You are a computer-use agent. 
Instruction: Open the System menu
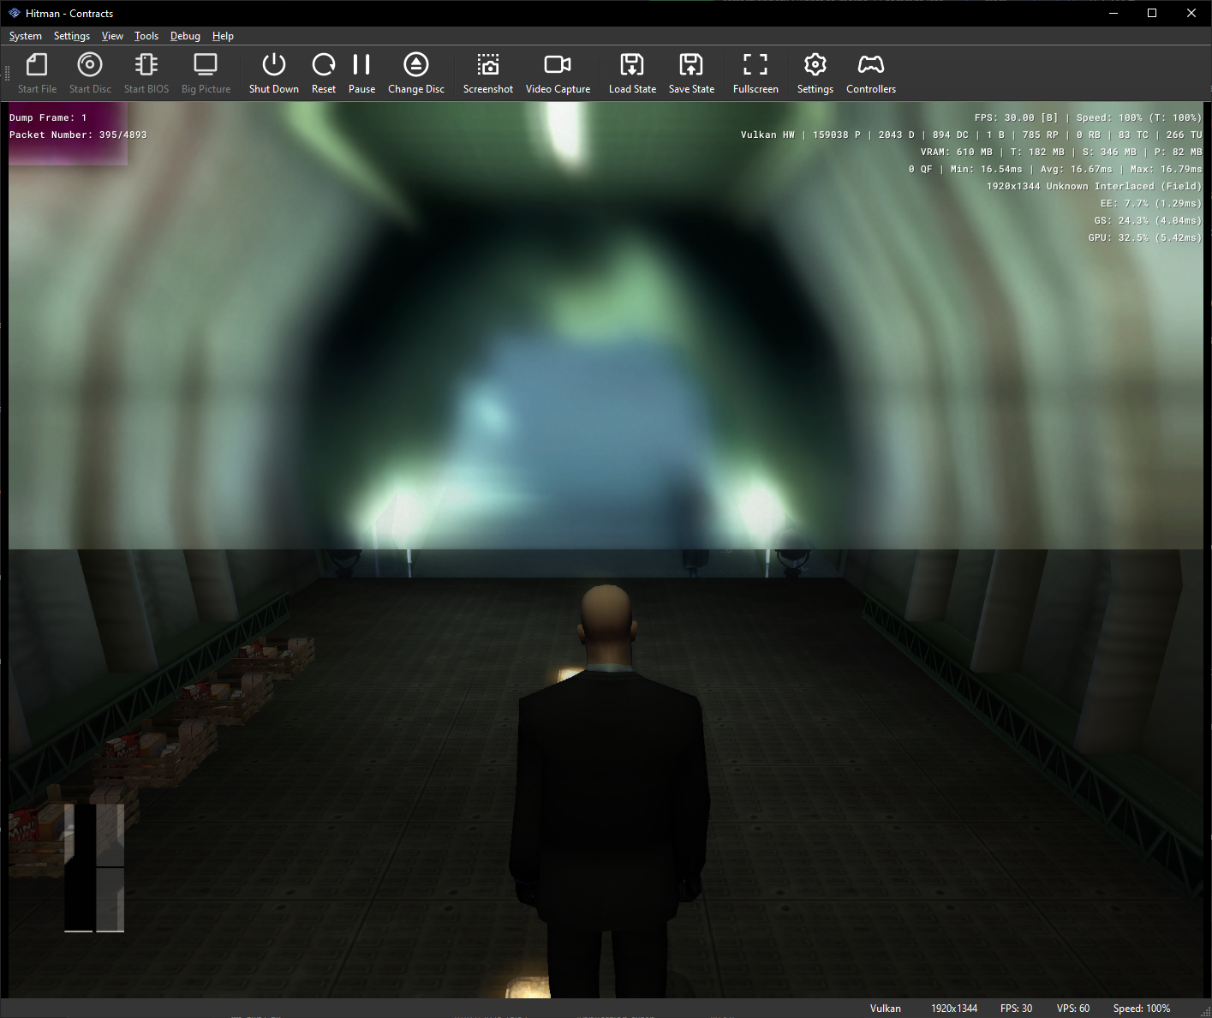(26, 36)
